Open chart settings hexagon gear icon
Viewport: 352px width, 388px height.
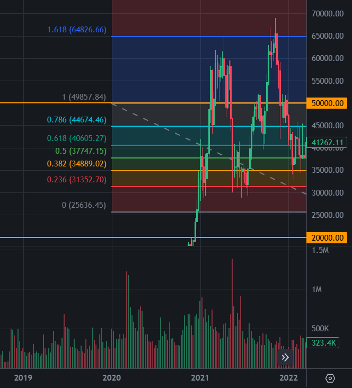(330, 378)
